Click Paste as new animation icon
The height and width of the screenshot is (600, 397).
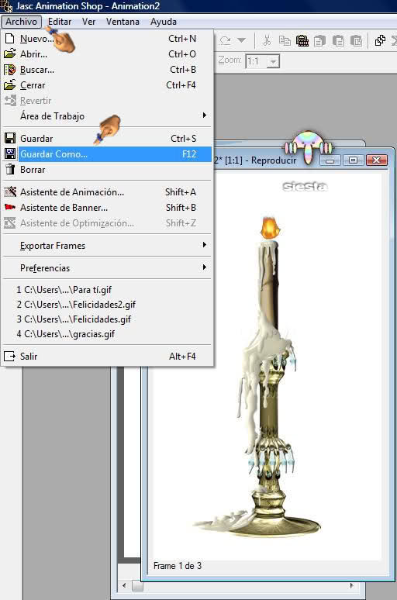click(302, 40)
